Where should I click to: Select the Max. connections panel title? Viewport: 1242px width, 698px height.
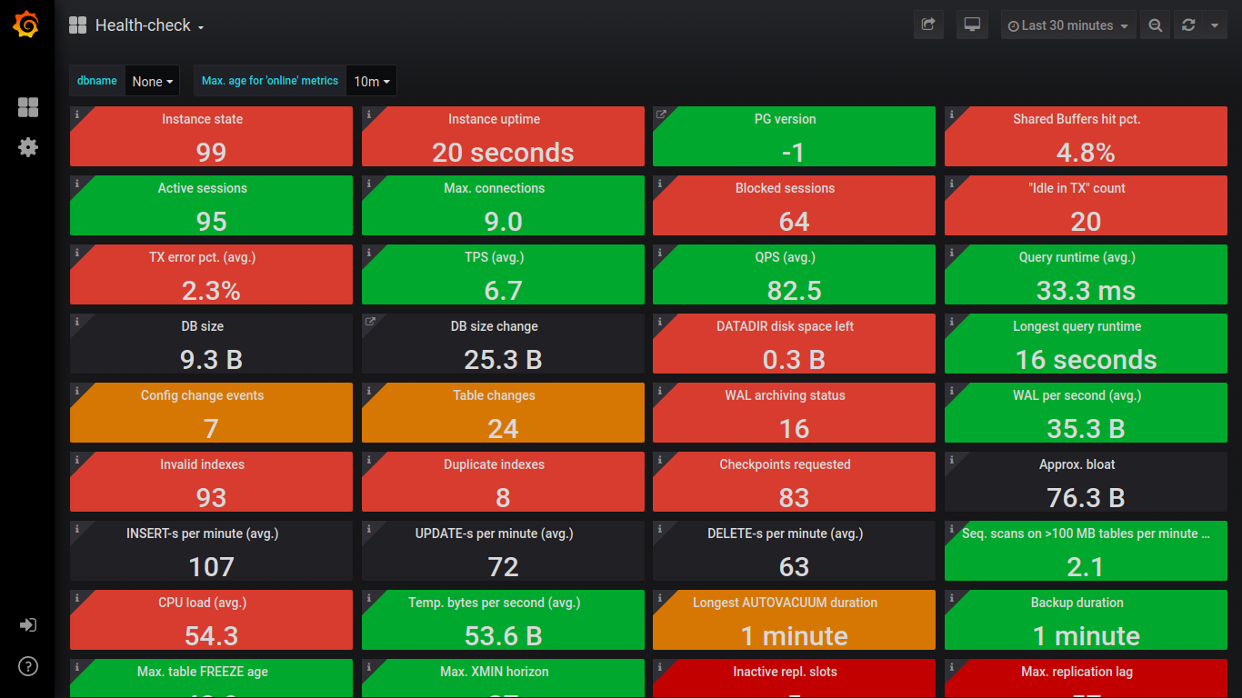tap(494, 188)
